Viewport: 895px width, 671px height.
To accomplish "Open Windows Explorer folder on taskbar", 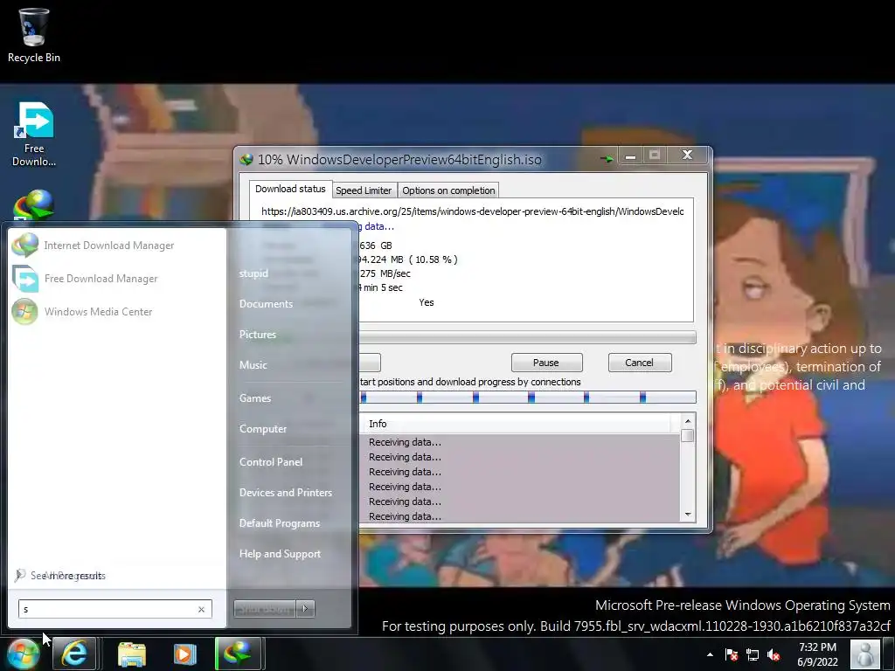I will click(x=132, y=654).
